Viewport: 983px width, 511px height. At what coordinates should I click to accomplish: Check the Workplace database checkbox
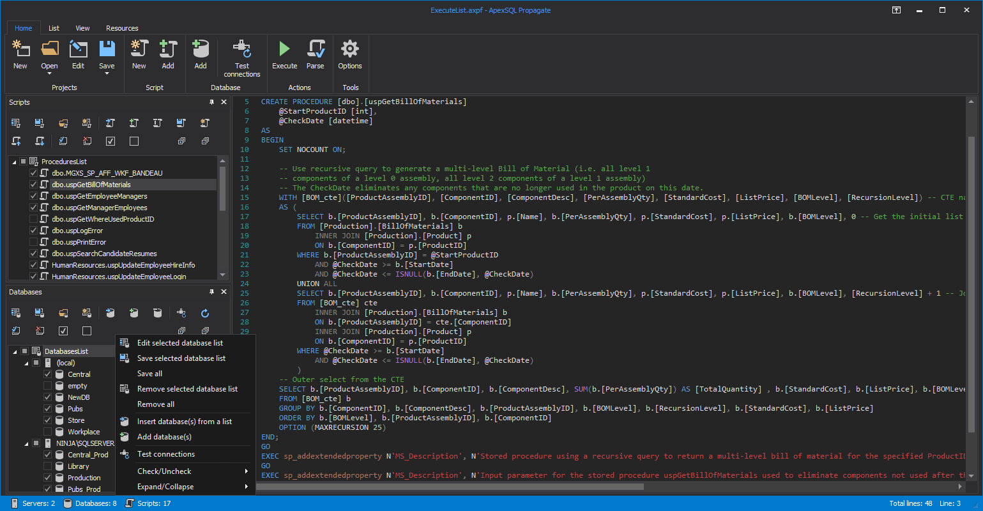tap(47, 432)
